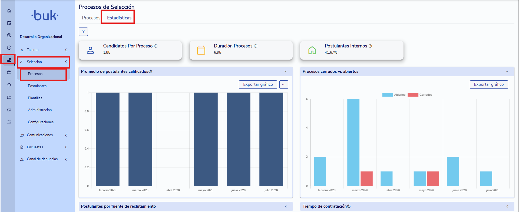Expand Postulantes por fuente de reclutamiento panel

[x=286, y=206]
